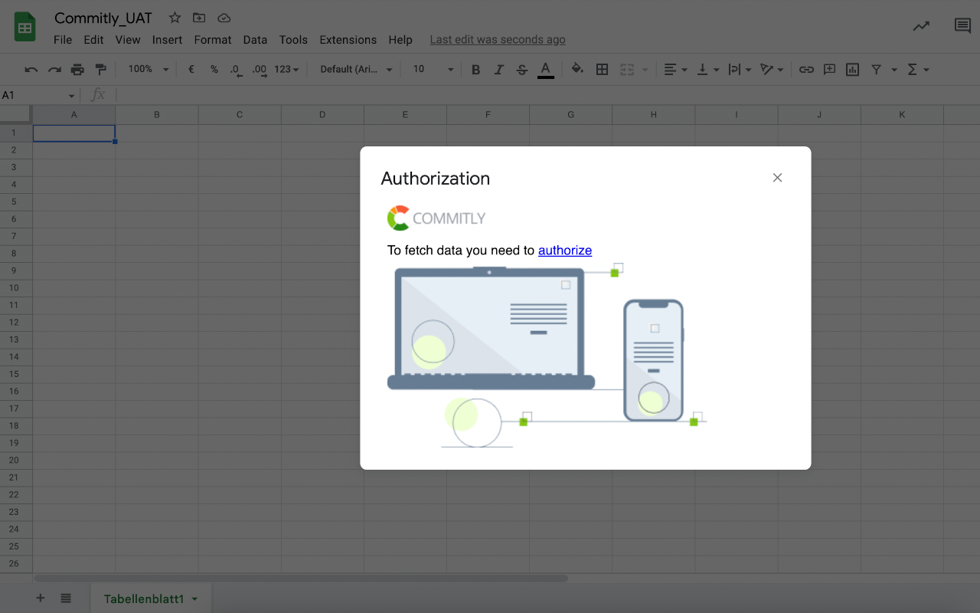
Task: Open the Help menu
Action: tap(400, 40)
